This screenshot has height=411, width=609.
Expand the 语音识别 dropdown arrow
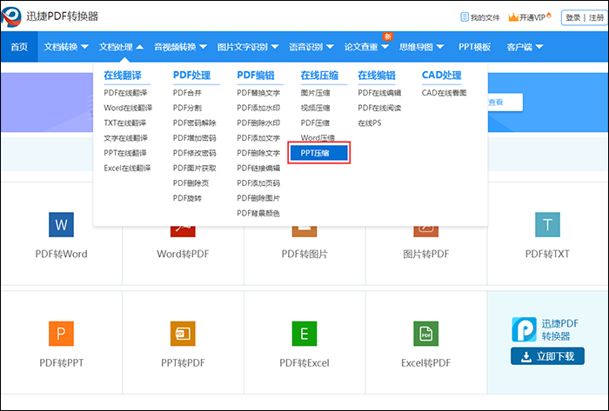click(x=330, y=47)
